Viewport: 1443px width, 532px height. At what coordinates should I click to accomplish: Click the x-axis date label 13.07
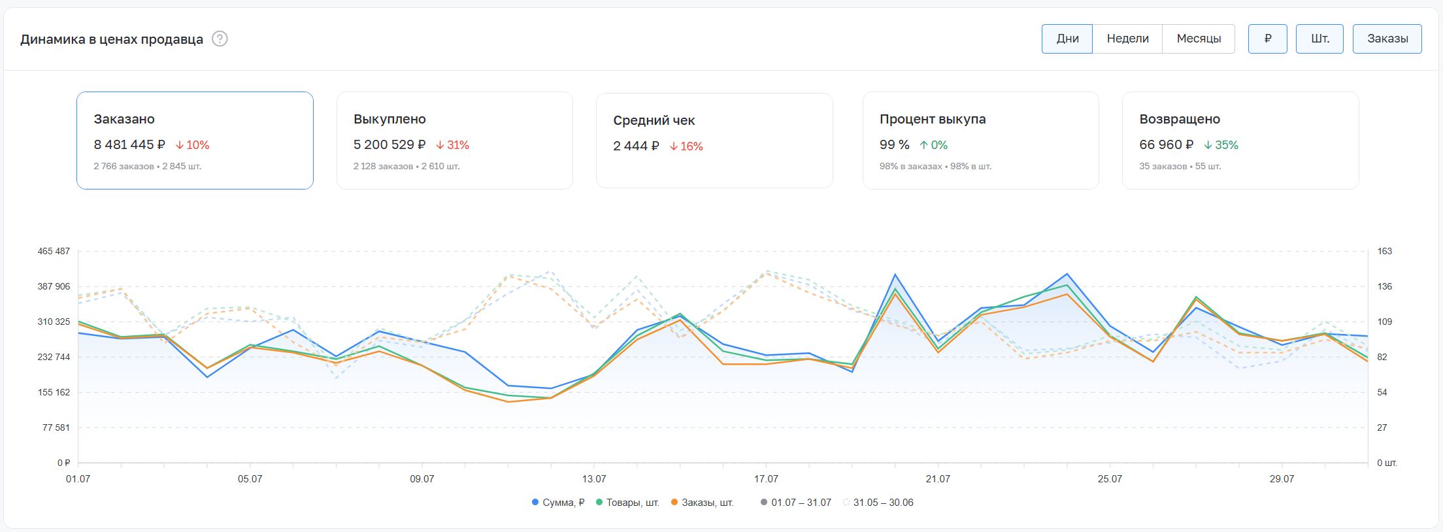click(594, 479)
